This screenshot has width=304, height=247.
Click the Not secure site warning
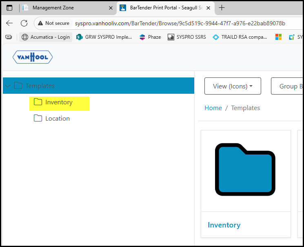(53, 23)
